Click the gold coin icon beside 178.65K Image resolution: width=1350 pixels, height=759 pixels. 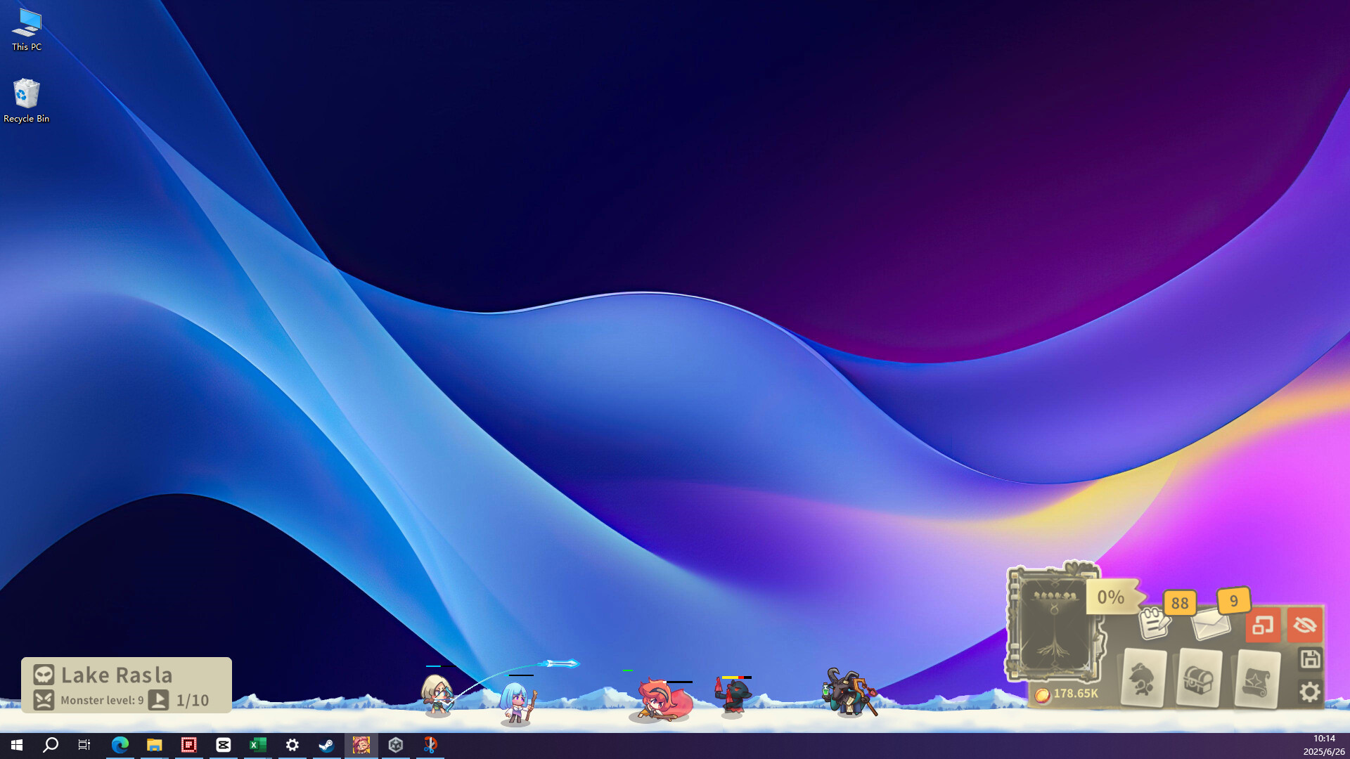(x=1043, y=696)
